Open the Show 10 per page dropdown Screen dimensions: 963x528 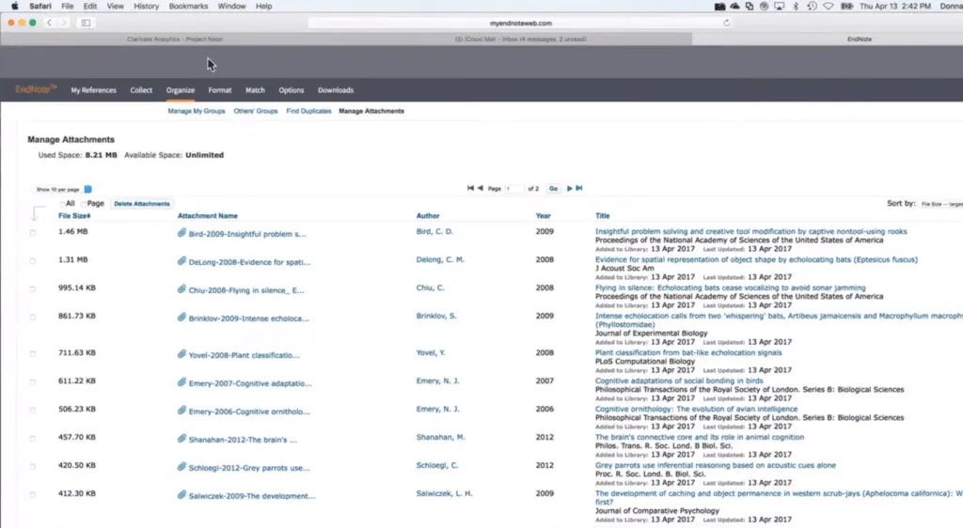(x=63, y=190)
